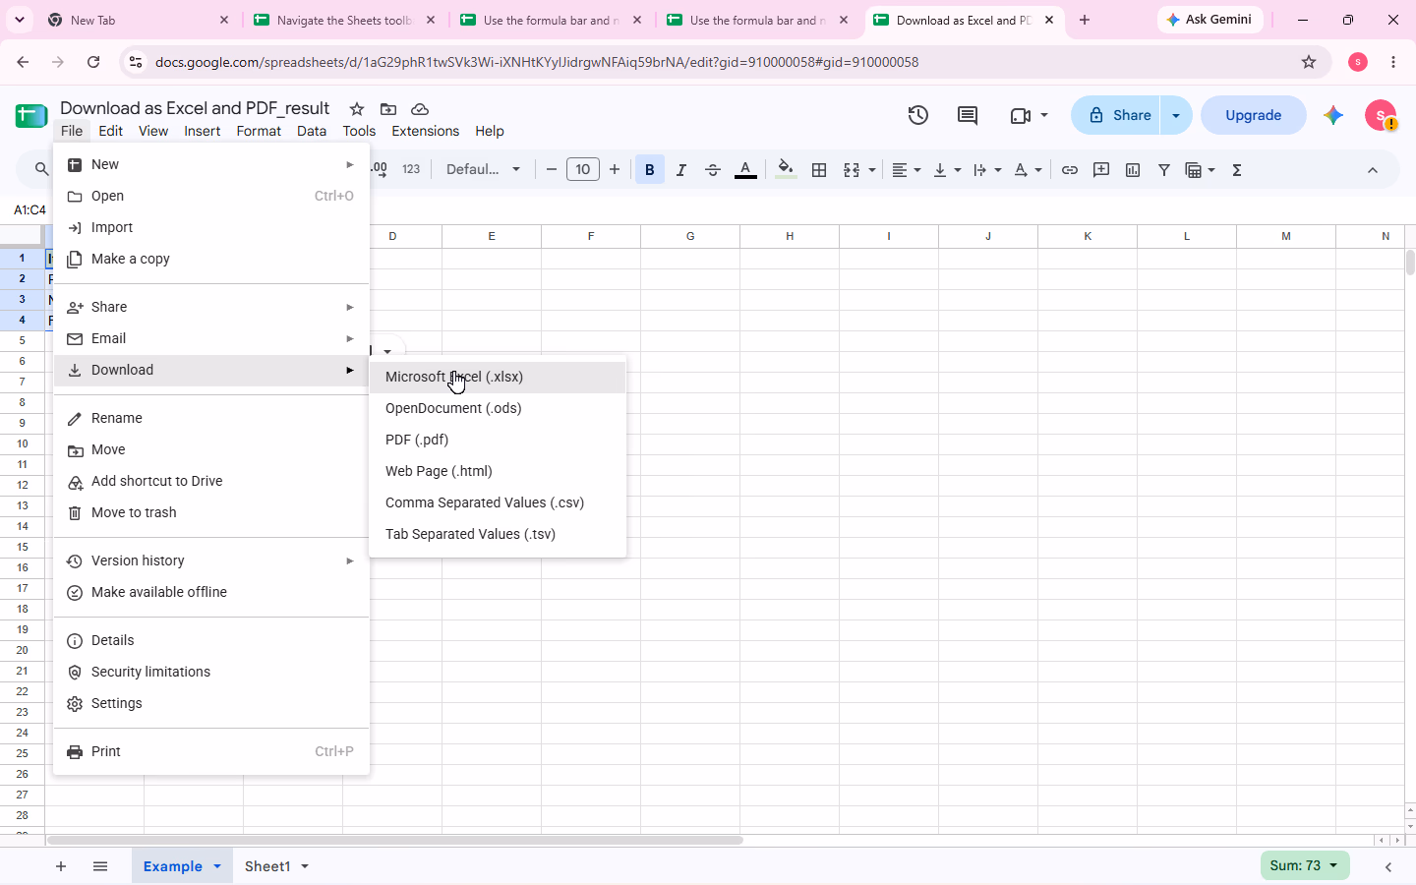The width and height of the screenshot is (1416, 885).
Task: Toggle strikethrough formatting
Action: [x=713, y=170]
